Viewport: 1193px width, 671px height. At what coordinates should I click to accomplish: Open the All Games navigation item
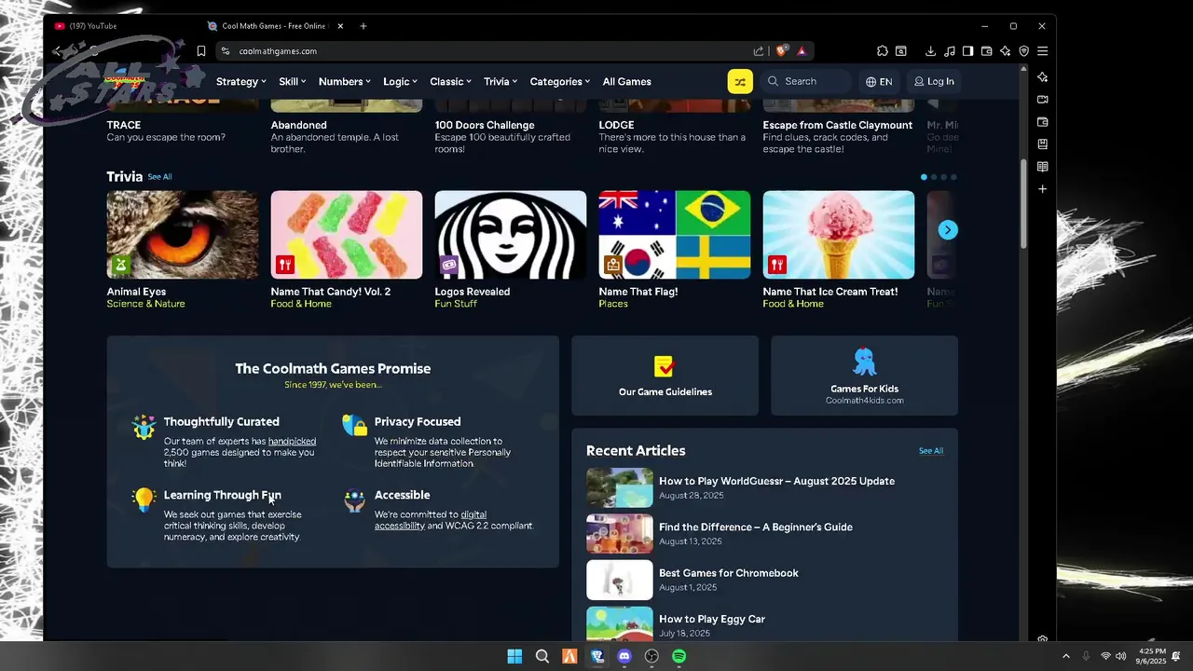click(x=627, y=81)
